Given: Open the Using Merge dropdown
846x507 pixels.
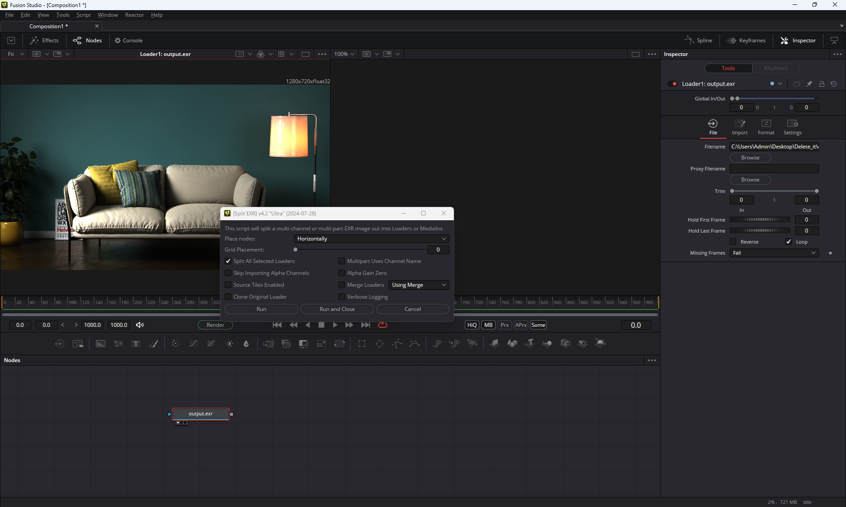Looking at the screenshot, I should [419, 285].
